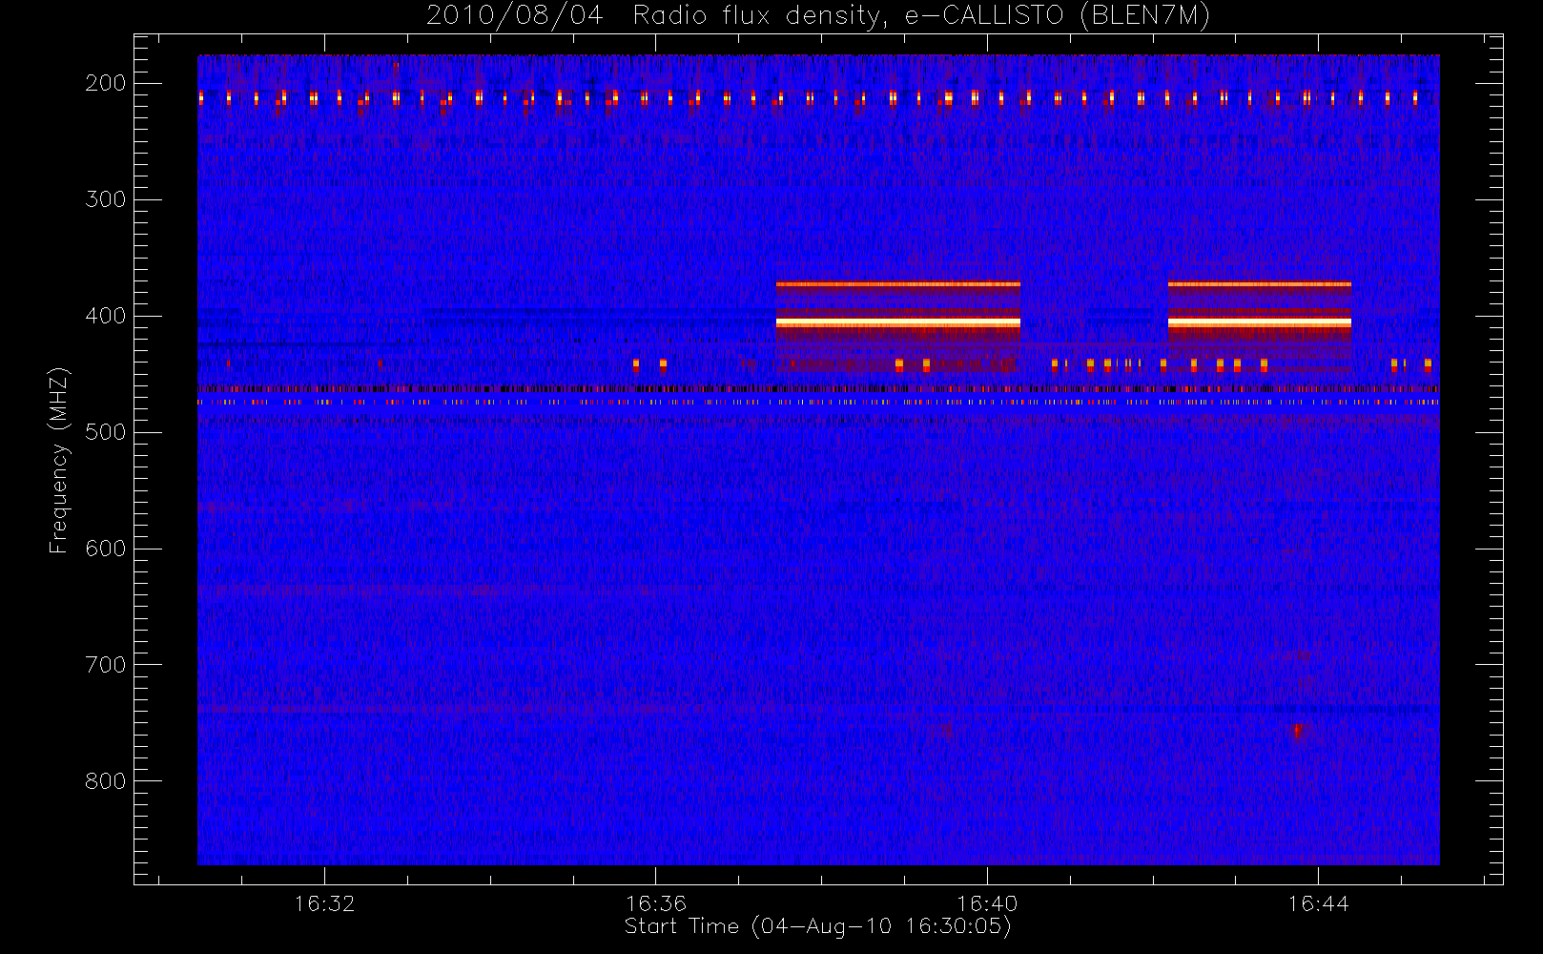Select the 800 frequency tick label

(106, 781)
